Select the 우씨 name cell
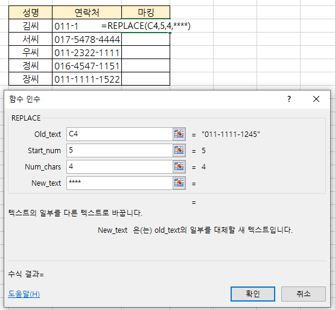 [31, 52]
